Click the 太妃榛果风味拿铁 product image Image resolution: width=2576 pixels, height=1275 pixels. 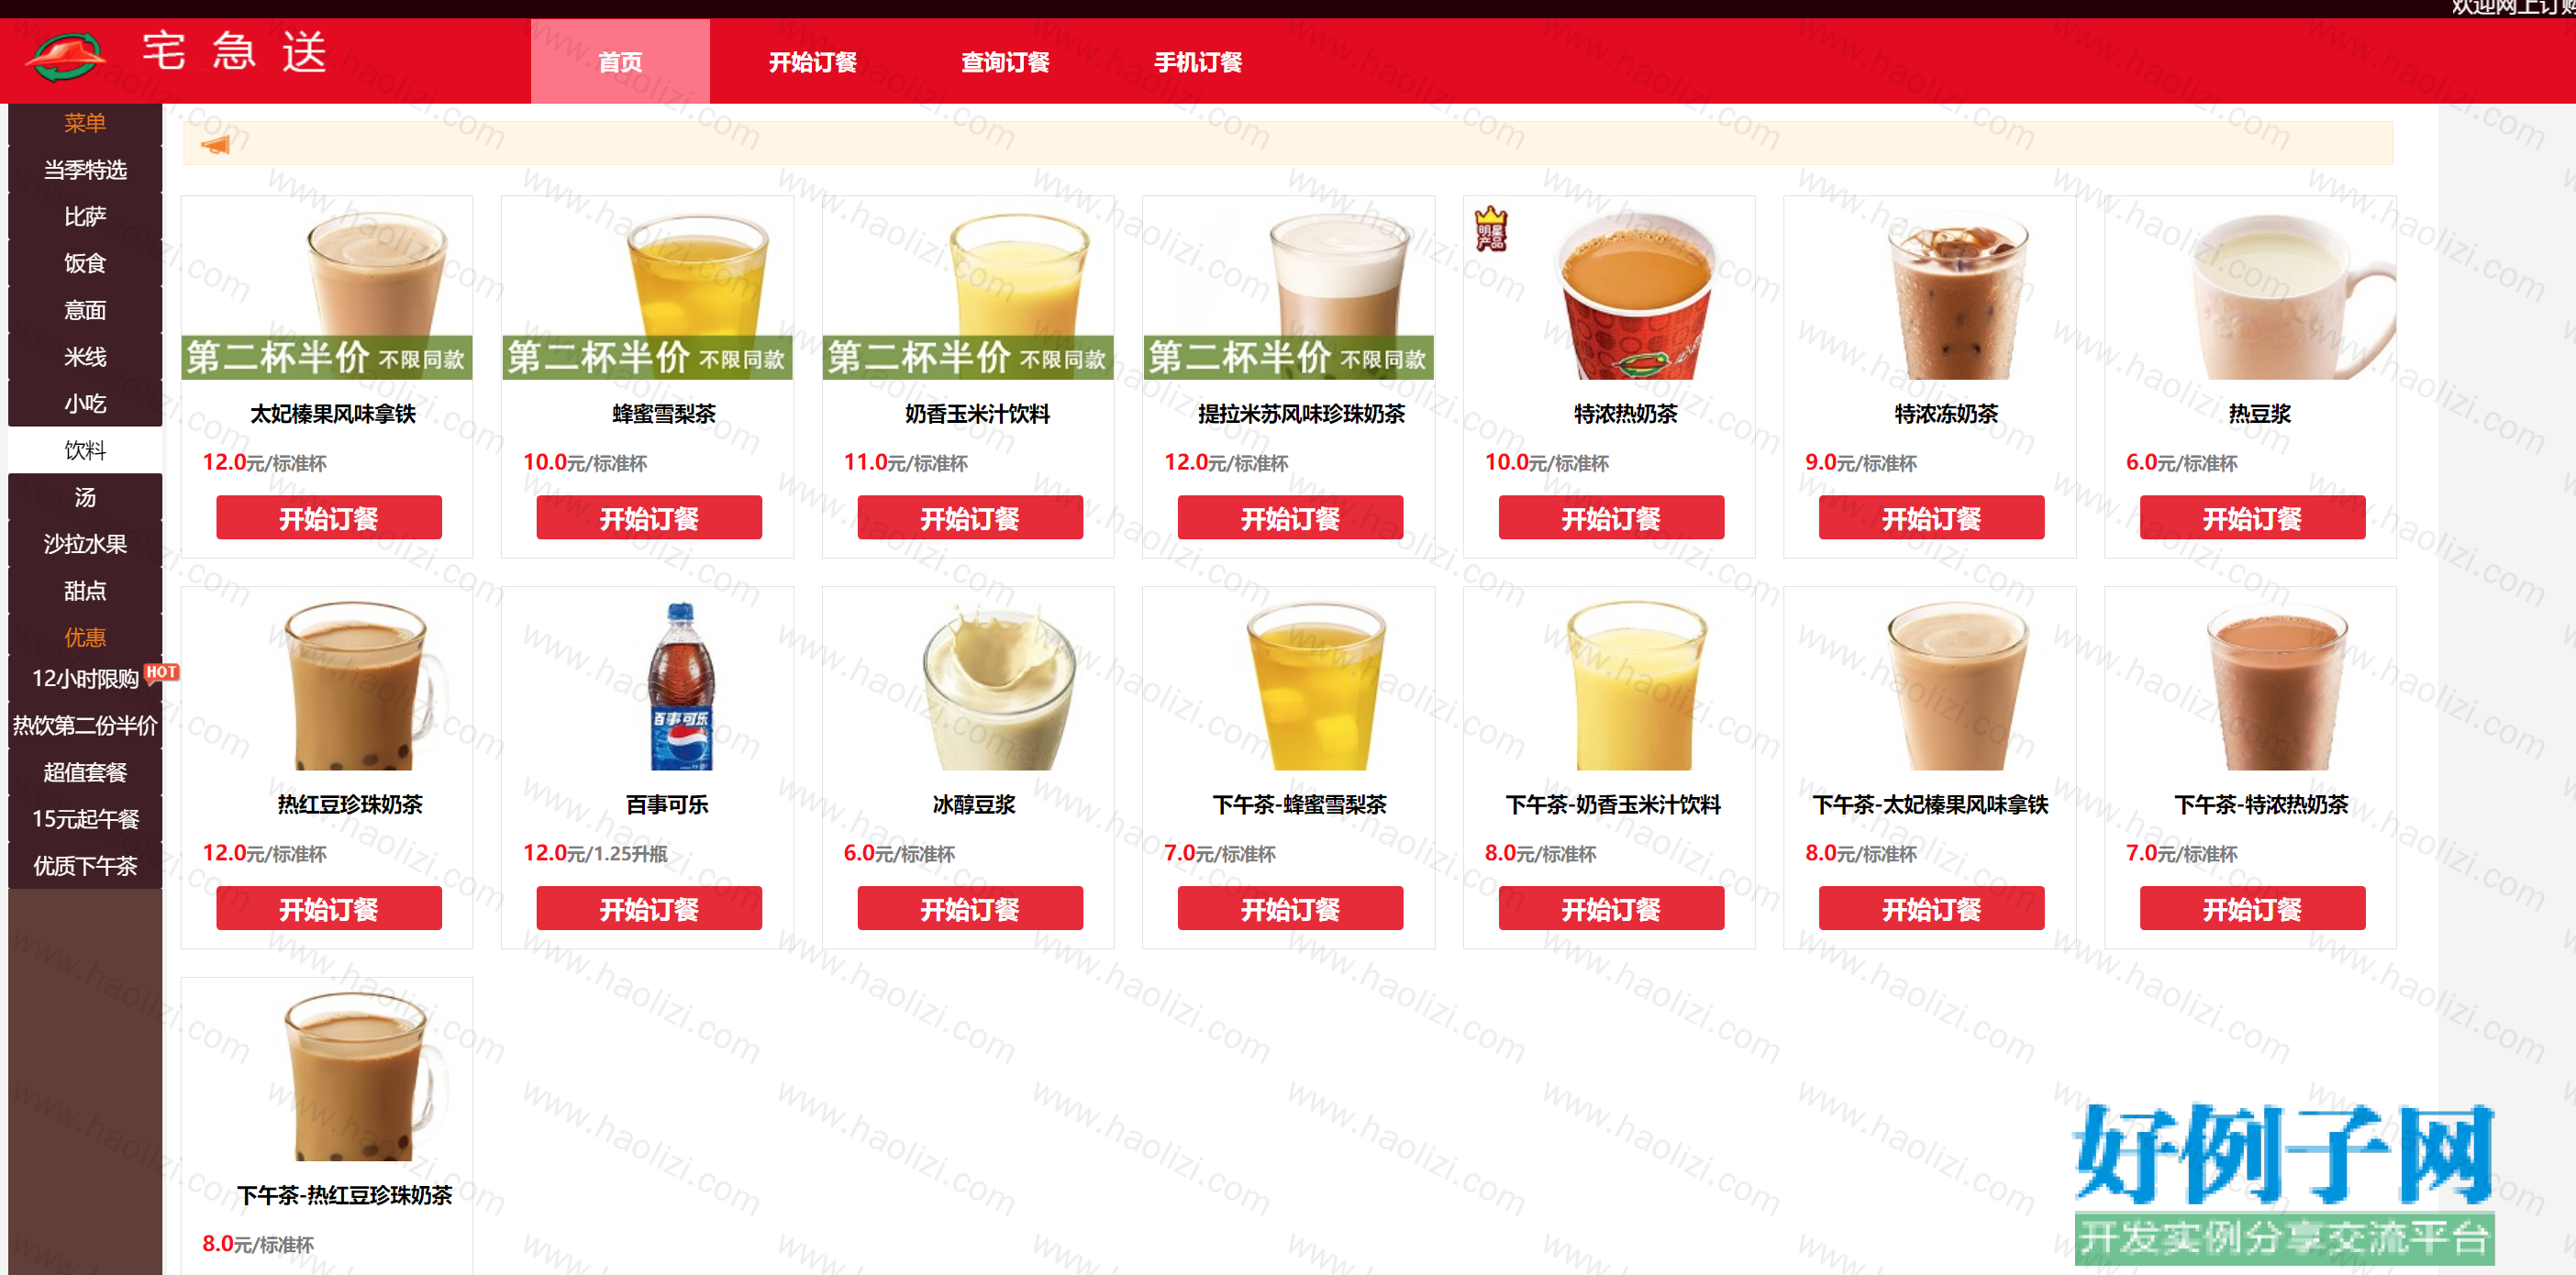point(327,289)
